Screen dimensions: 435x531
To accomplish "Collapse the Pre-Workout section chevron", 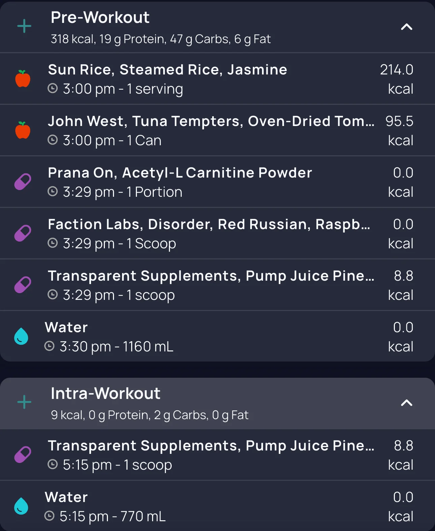I will 406,27.
